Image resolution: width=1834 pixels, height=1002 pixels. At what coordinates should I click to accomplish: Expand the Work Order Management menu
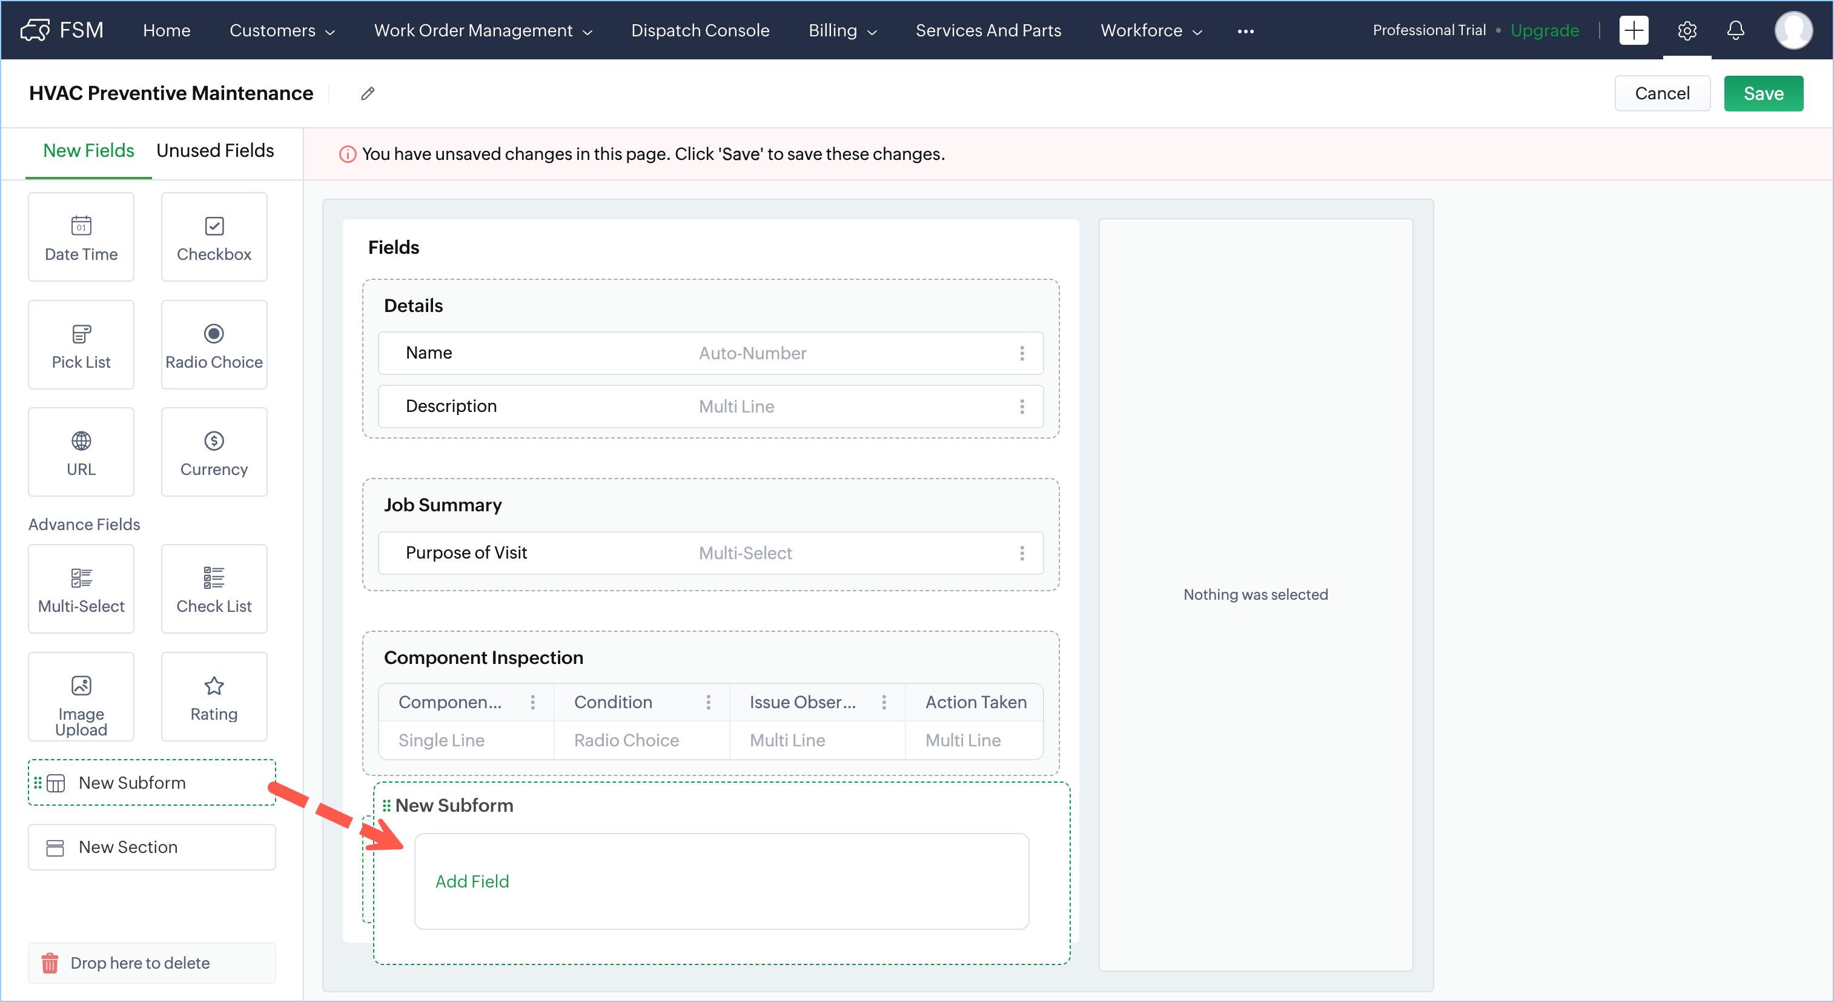click(483, 31)
